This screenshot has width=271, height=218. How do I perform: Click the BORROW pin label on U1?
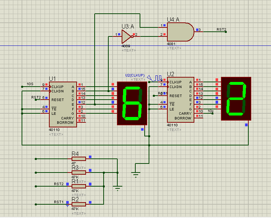[66, 122]
